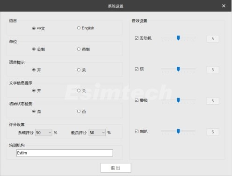Select 否 for initial state detection
232x176 pixels.
click(79, 111)
